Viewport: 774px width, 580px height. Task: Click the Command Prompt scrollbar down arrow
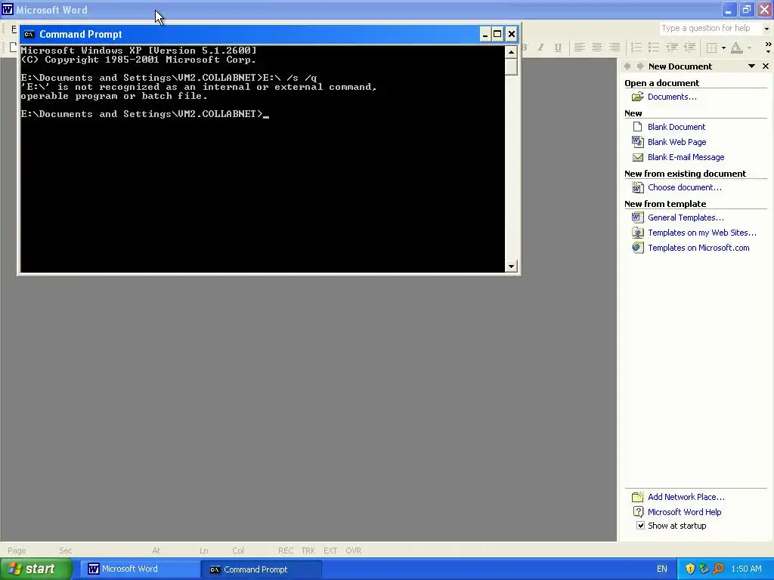click(x=511, y=267)
